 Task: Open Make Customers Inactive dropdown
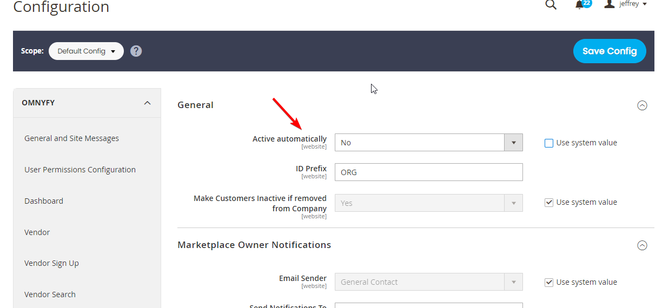429,203
